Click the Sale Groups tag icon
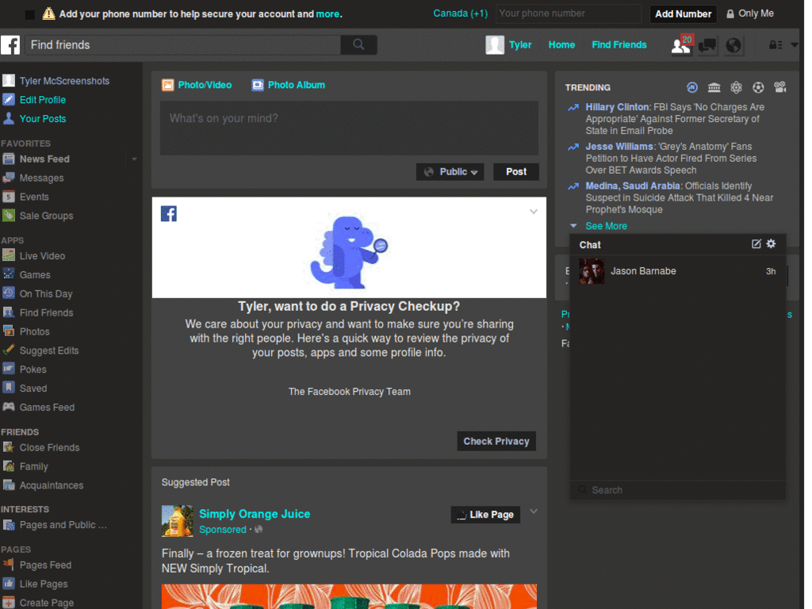This screenshot has height=609, width=812. 9,216
